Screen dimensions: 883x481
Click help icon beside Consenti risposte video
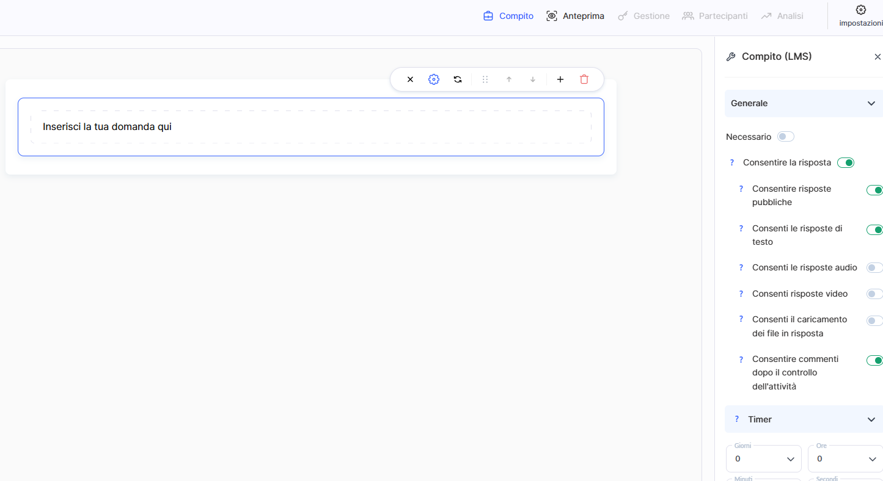tap(741, 294)
